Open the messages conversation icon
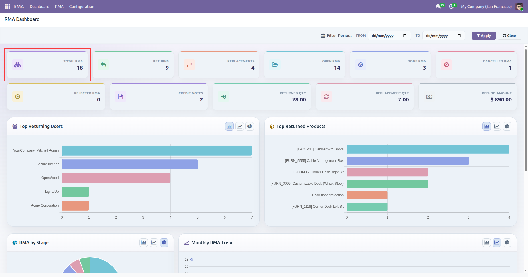The height and width of the screenshot is (277, 528). tap(438, 6)
